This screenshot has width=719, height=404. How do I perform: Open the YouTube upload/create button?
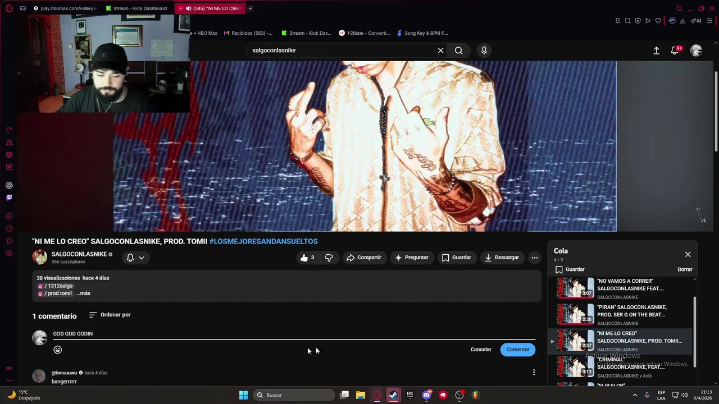(656, 50)
